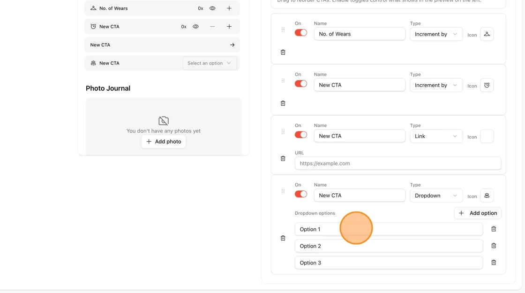Delete the alarm-icon New CTA card
Screen dimensions: 525x293
coord(283,103)
